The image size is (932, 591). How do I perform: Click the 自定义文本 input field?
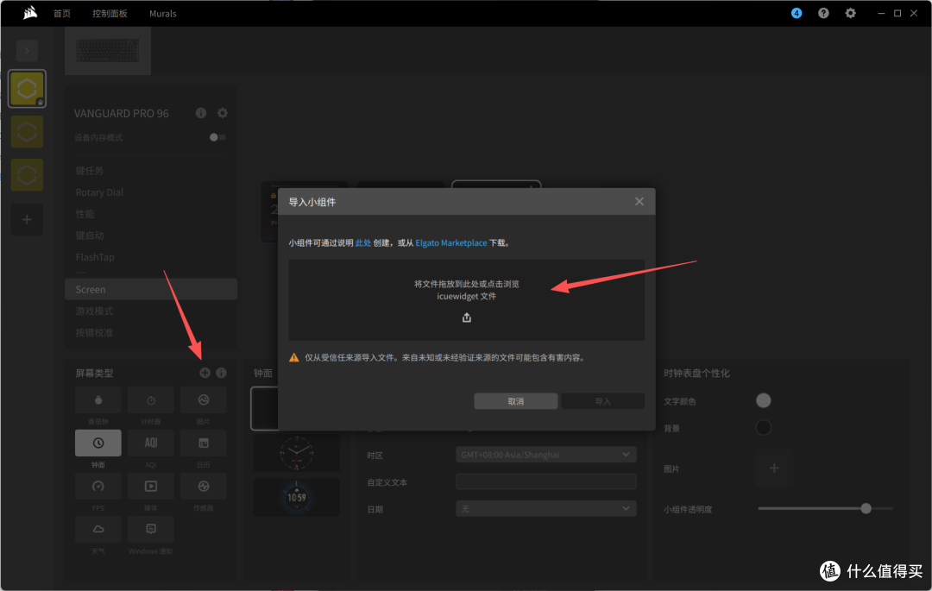pos(545,481)
